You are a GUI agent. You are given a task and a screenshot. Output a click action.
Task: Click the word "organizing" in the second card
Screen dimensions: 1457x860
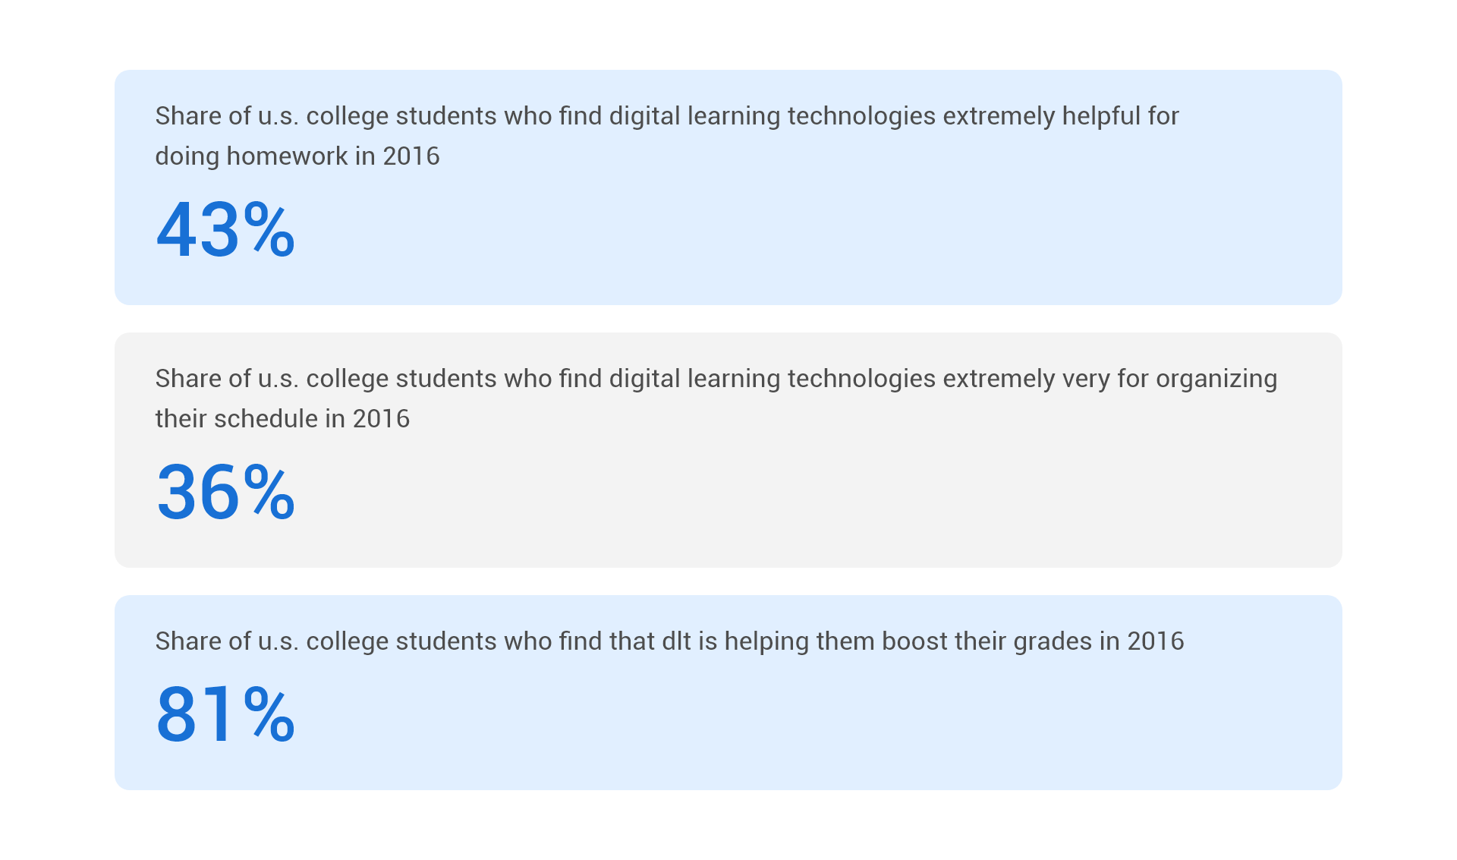tap(1216, 379)
